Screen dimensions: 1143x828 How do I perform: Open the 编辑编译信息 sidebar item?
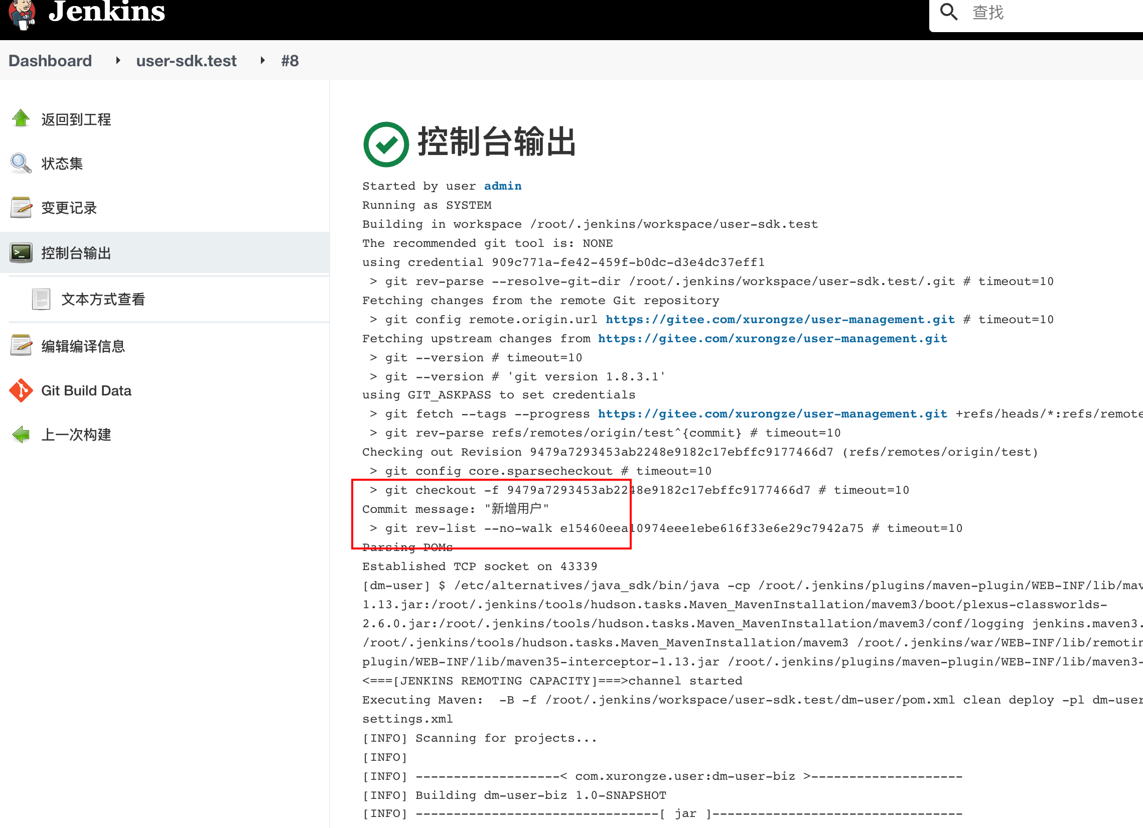(x=83, y=346)
